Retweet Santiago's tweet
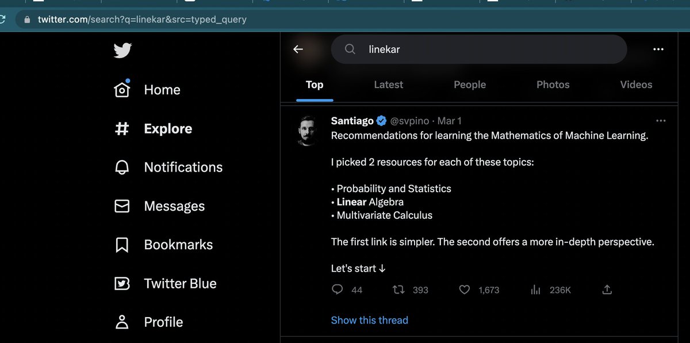690x343 pixels. click(x=398, y=289)
